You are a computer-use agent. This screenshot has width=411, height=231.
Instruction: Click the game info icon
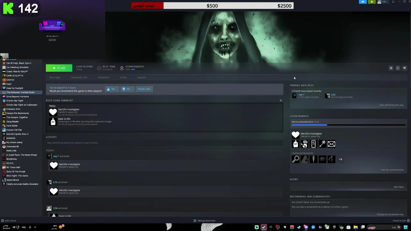click(x=398, y=68)
